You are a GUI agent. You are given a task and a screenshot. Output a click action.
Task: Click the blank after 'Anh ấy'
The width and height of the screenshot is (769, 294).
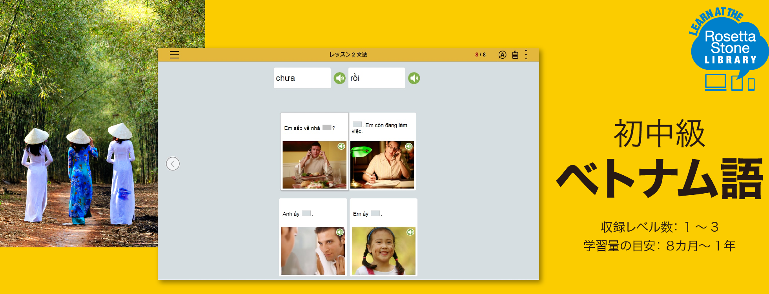[306, 213]
